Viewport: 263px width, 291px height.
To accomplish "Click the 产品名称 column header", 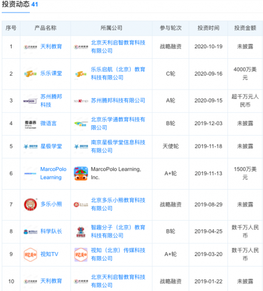I will [45, 28].
